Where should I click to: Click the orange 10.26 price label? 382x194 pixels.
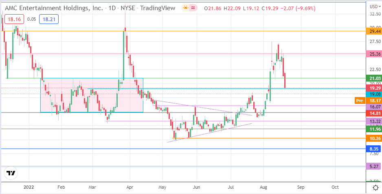point(374,138)
